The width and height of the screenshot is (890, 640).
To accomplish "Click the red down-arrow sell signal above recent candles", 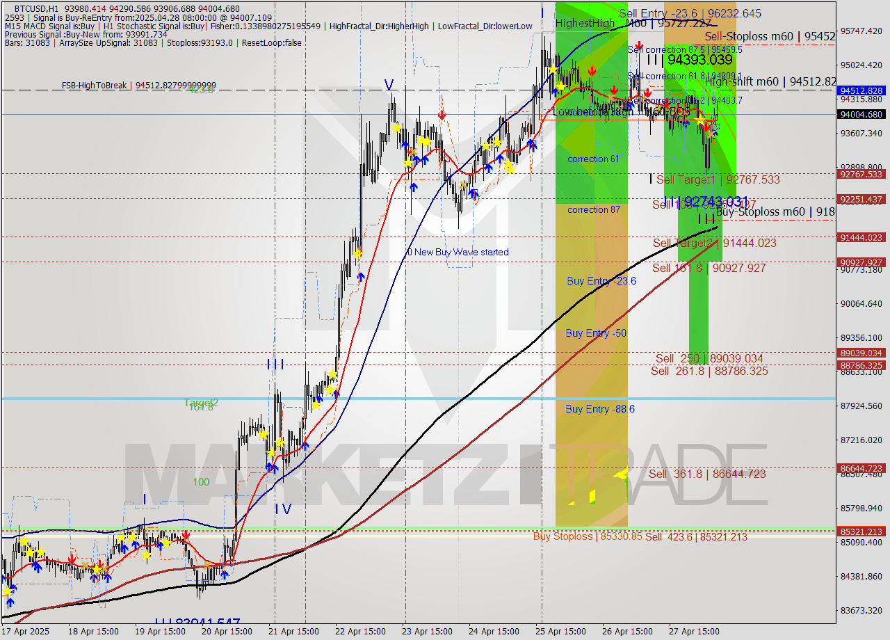I will point(706,127).
